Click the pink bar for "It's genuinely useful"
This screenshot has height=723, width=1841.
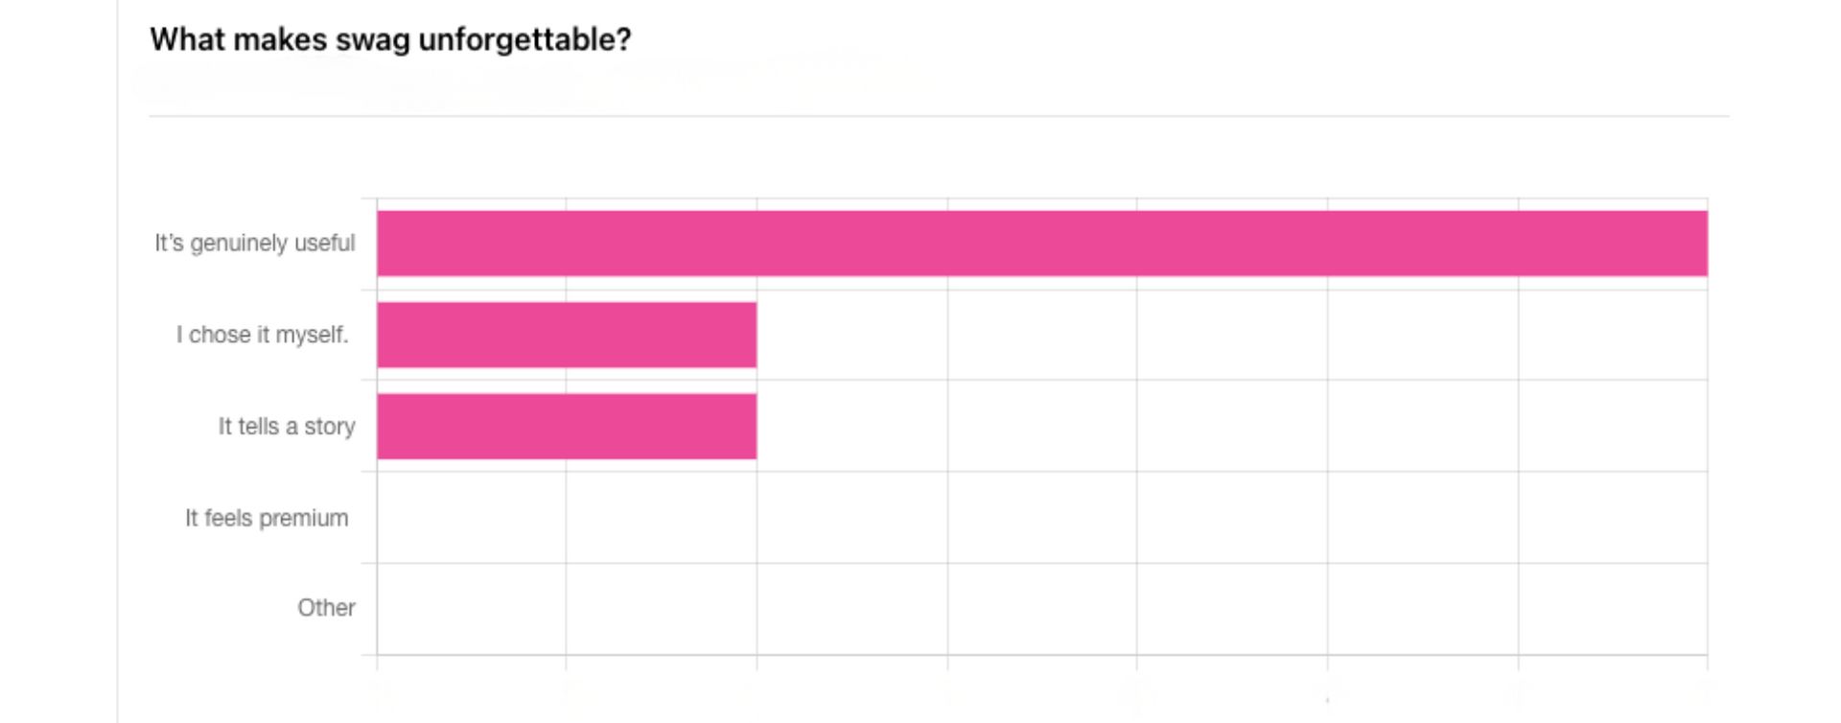click(x=1041, y=244)
